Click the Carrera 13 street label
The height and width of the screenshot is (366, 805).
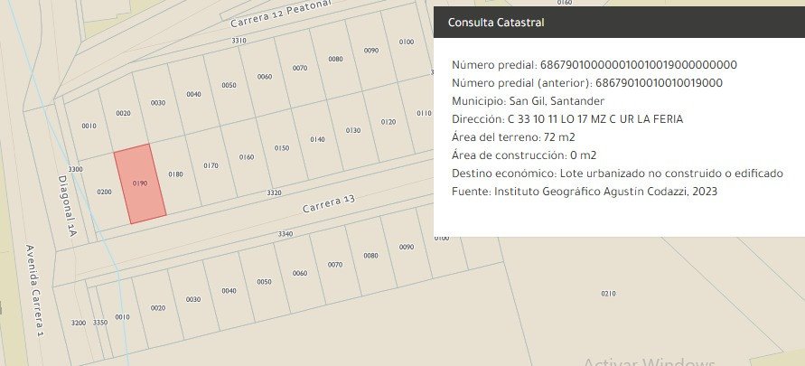(x=329, y=204)
